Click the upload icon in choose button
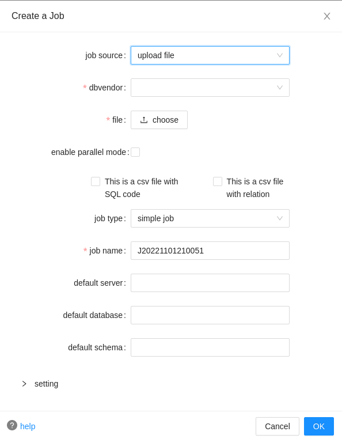The height and width of the screenshot is (439, 342). coord(144,120)
